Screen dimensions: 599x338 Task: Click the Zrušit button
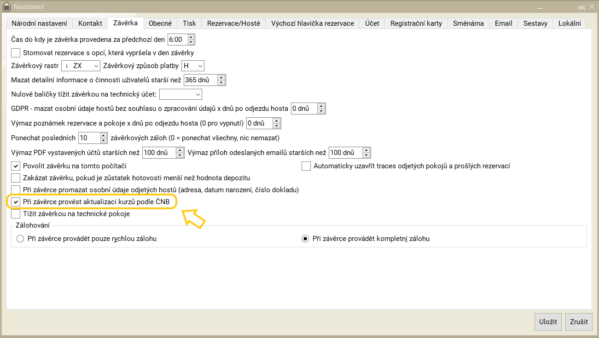[579, 322]
